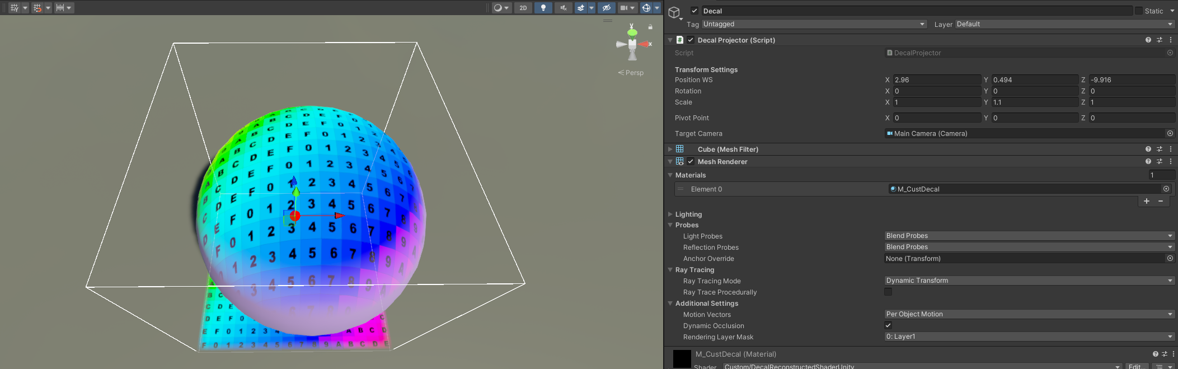Open Mesh Renderer kebab menu
The image size is (1178, 369).
[x=1171, y=161]
